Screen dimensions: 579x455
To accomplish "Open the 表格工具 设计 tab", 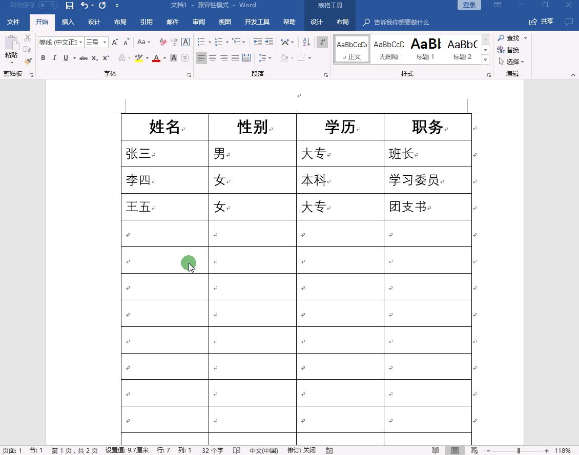I will [316, 22].
